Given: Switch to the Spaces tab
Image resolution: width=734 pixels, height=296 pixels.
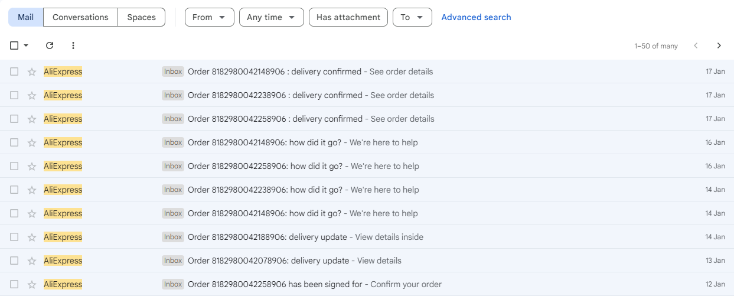Looking at the screenshot, I should [142, 17].
